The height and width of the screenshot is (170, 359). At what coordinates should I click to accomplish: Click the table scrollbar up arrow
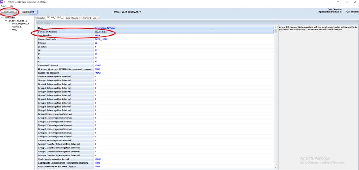(275, 28)
